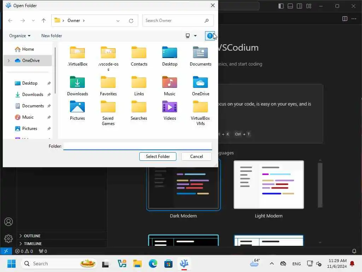Viewport: 362px width, 272px height.
Task: Select the VirtualBox VMs folder
Action: 200,113
